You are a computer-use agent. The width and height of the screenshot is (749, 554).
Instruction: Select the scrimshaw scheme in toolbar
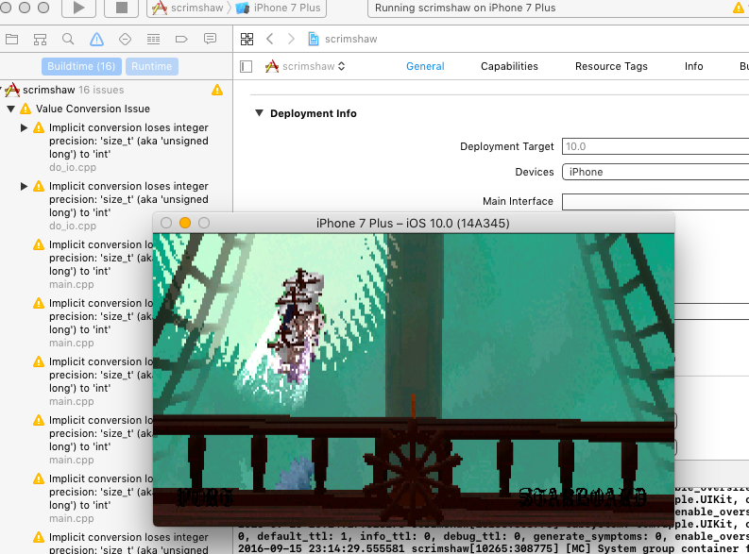pos(188,8)
